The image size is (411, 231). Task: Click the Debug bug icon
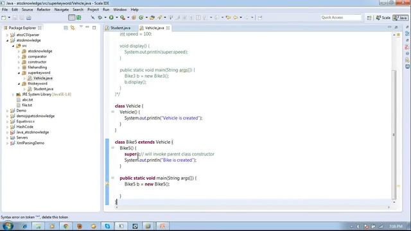coord(100,17)
